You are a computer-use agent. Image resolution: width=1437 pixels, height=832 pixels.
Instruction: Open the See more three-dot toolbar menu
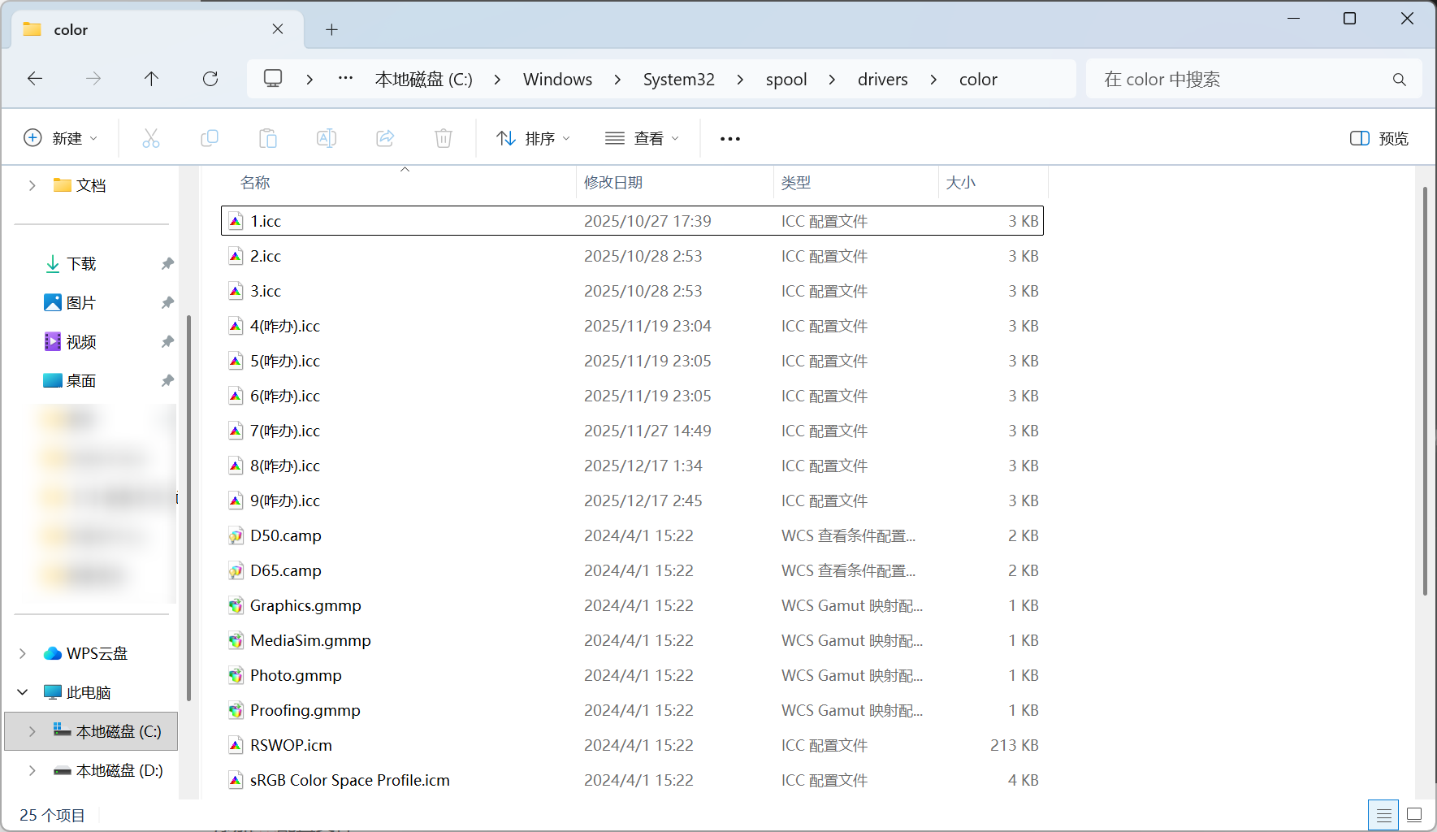tap(729, 138)
